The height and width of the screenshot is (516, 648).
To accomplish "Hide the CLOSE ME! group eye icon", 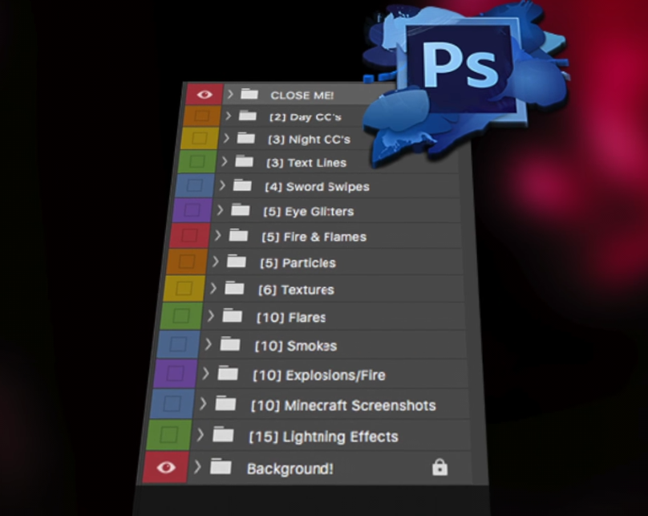I will coord(205,95).
